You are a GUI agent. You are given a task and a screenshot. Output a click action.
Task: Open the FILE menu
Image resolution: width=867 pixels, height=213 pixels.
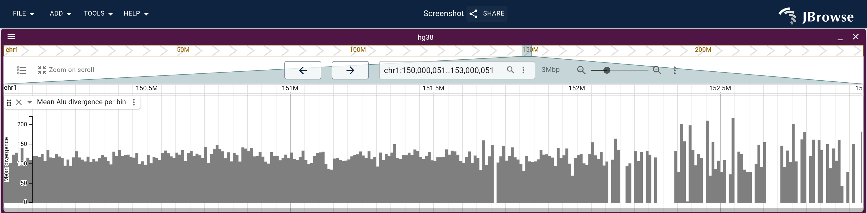click(23, 14)
